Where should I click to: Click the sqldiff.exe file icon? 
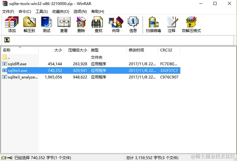(5, 64)
